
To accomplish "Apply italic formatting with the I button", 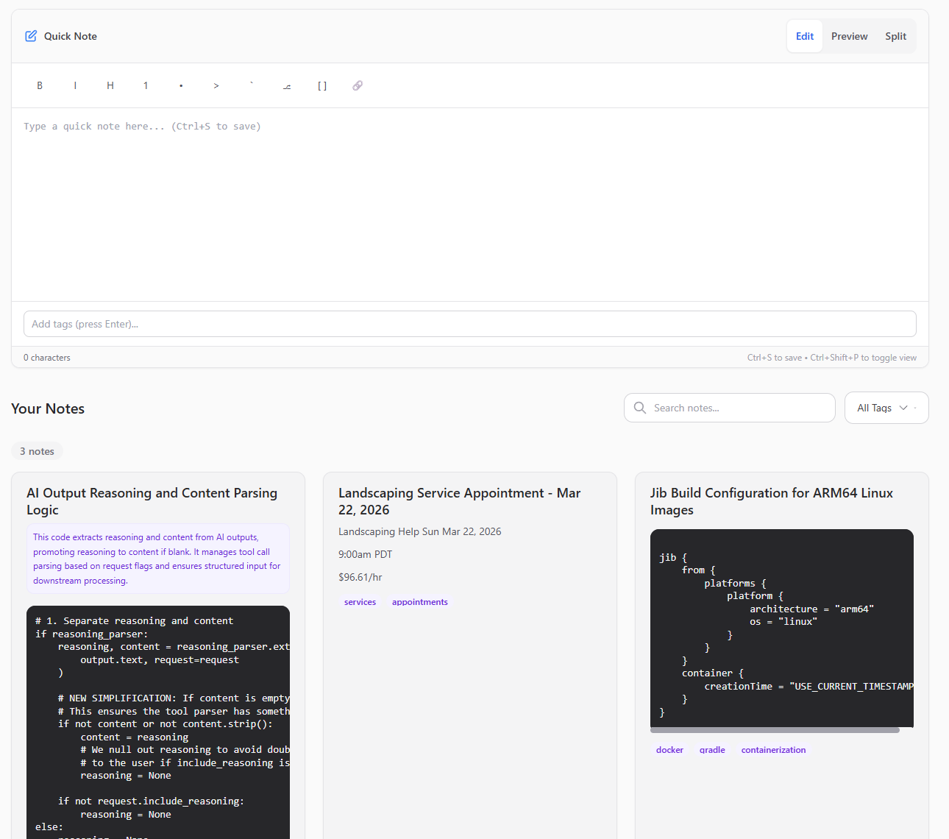I will pos(75,85).
